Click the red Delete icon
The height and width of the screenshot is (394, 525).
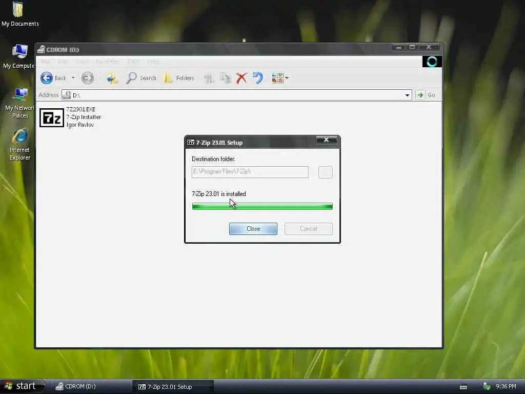coord(241,78)
